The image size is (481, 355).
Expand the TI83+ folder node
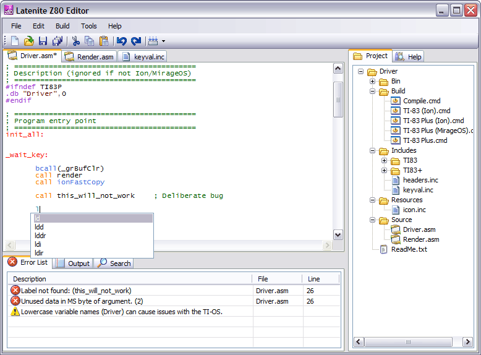click(384, 170)
